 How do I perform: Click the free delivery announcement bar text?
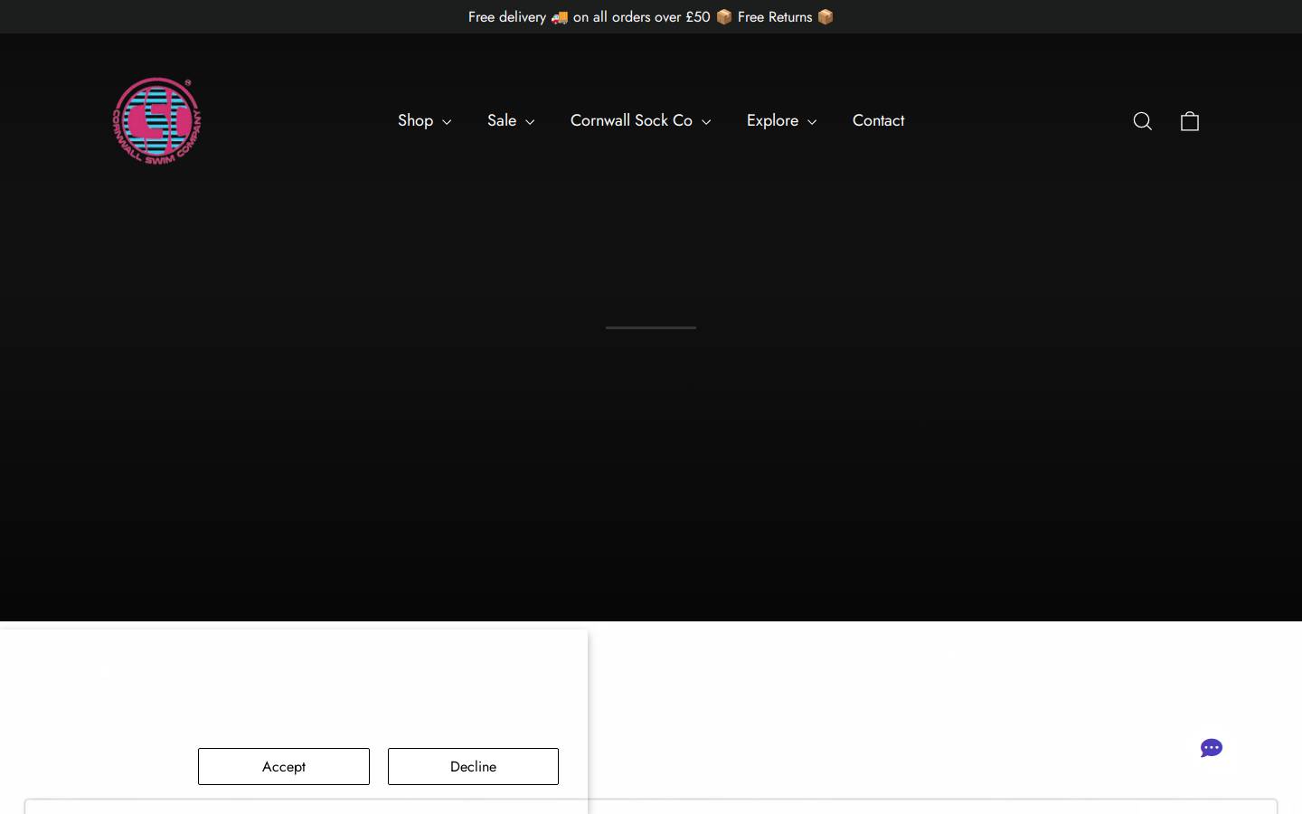click(x=651, y=17)
